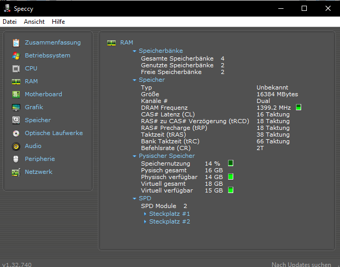Click Nach Updates suchen link
The height and width of the screenshot is (267, 340).
point(301,264)
